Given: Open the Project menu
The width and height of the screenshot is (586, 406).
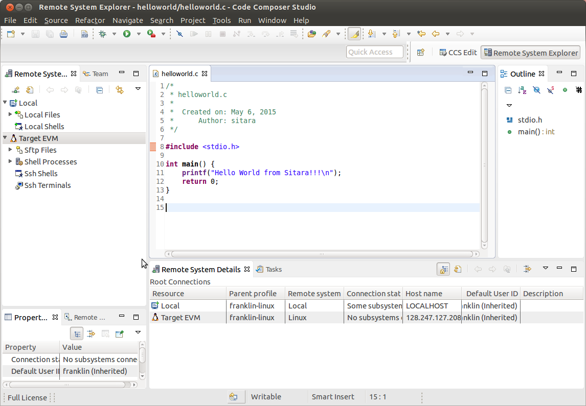Looking at the screenshot, I should click(x=193, y=20).
